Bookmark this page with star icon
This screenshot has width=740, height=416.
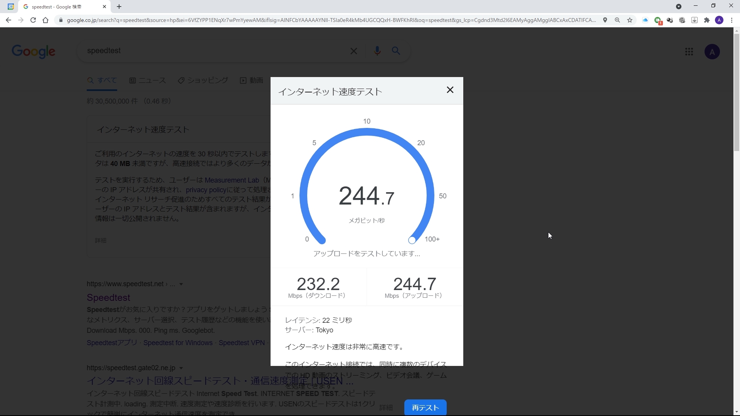630,20
